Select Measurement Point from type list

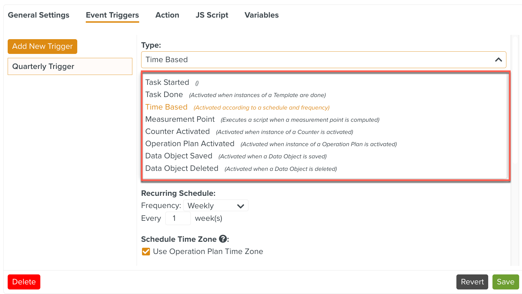[180, 119]
